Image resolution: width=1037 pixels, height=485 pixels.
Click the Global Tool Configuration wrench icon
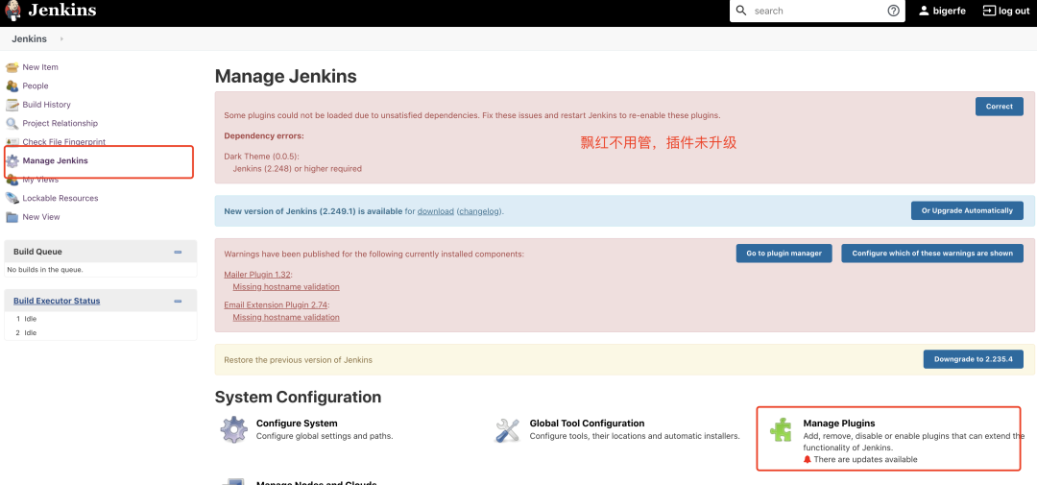point(507,429)
